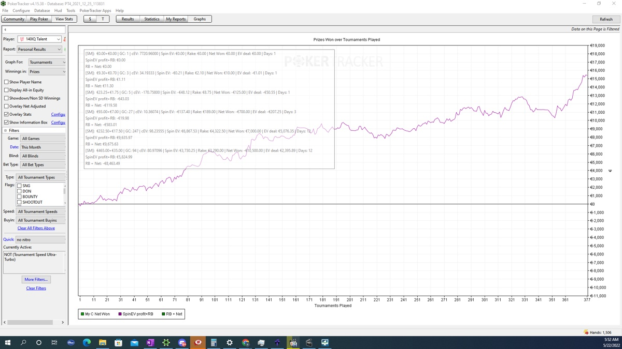This screenshot has width=622, height=349.
Task: Open Calculator from taskbar
Action: coord(214,342)
